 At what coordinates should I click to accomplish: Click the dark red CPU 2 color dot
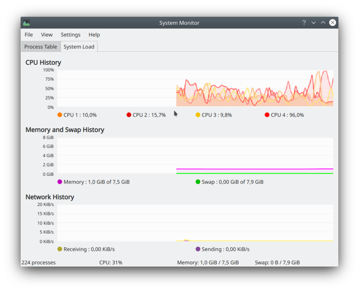[129, 115]
